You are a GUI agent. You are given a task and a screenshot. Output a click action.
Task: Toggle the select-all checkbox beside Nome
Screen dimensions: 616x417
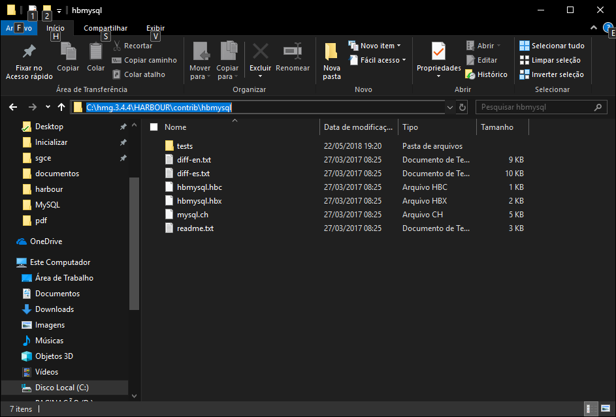(x=154, y=127)
